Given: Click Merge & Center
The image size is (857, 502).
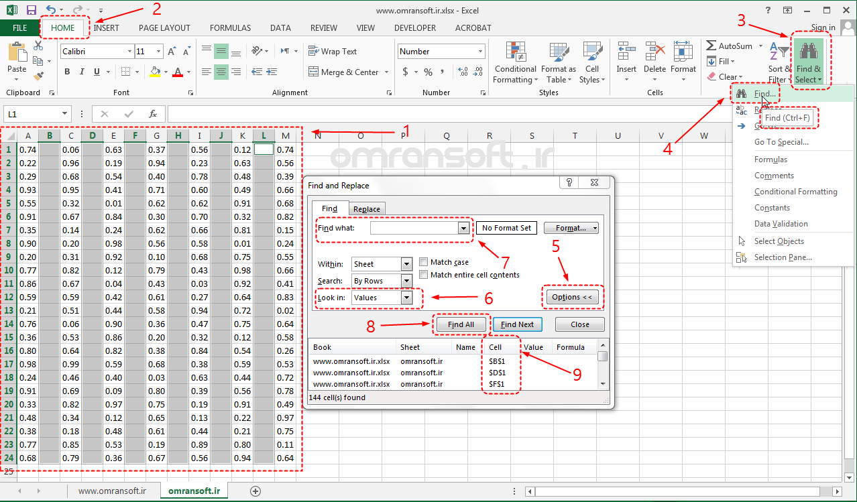Looking at the screenshot, I should pos(343,72).
